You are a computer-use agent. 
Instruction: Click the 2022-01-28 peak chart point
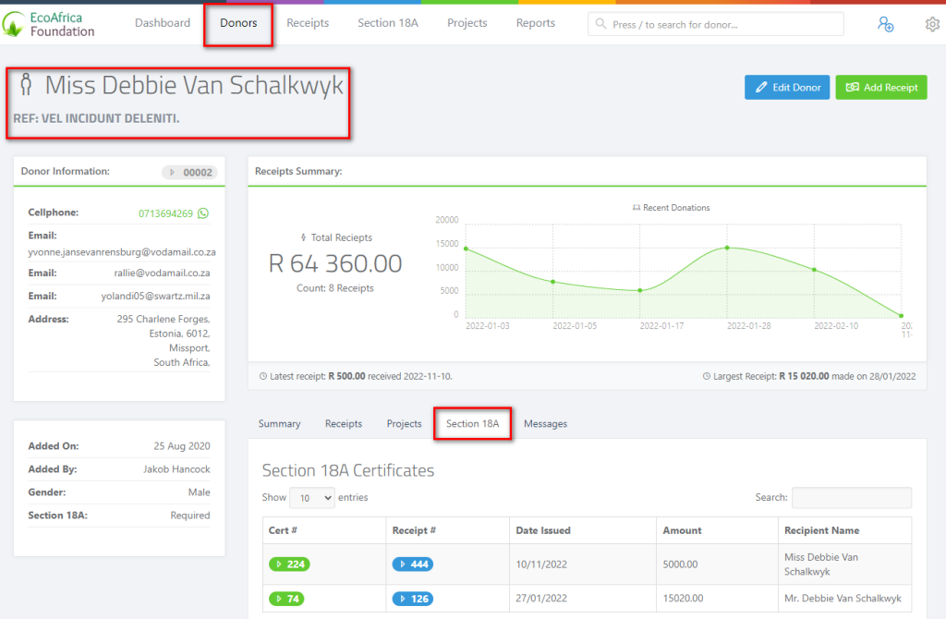[727, 248]
